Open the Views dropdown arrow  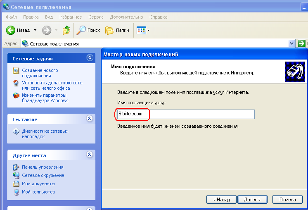pyautogui.click(x=149, y=30)
